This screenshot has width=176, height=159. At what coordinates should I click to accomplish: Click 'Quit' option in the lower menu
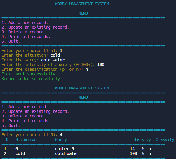point(11,125)
